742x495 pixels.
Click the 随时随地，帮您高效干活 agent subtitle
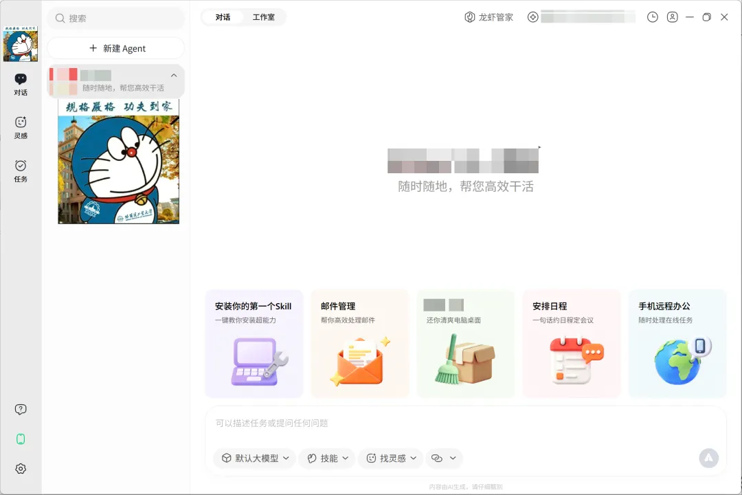(x=123, y=88)
